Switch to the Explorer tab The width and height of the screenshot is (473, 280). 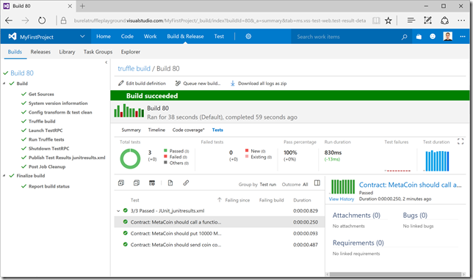click(x=131, y=52)
